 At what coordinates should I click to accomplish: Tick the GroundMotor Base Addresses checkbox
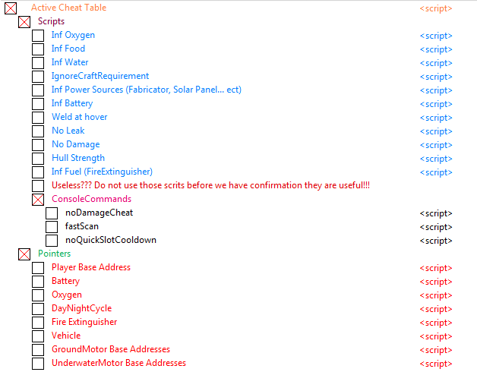pyautogui.click(x=38, y=350)
